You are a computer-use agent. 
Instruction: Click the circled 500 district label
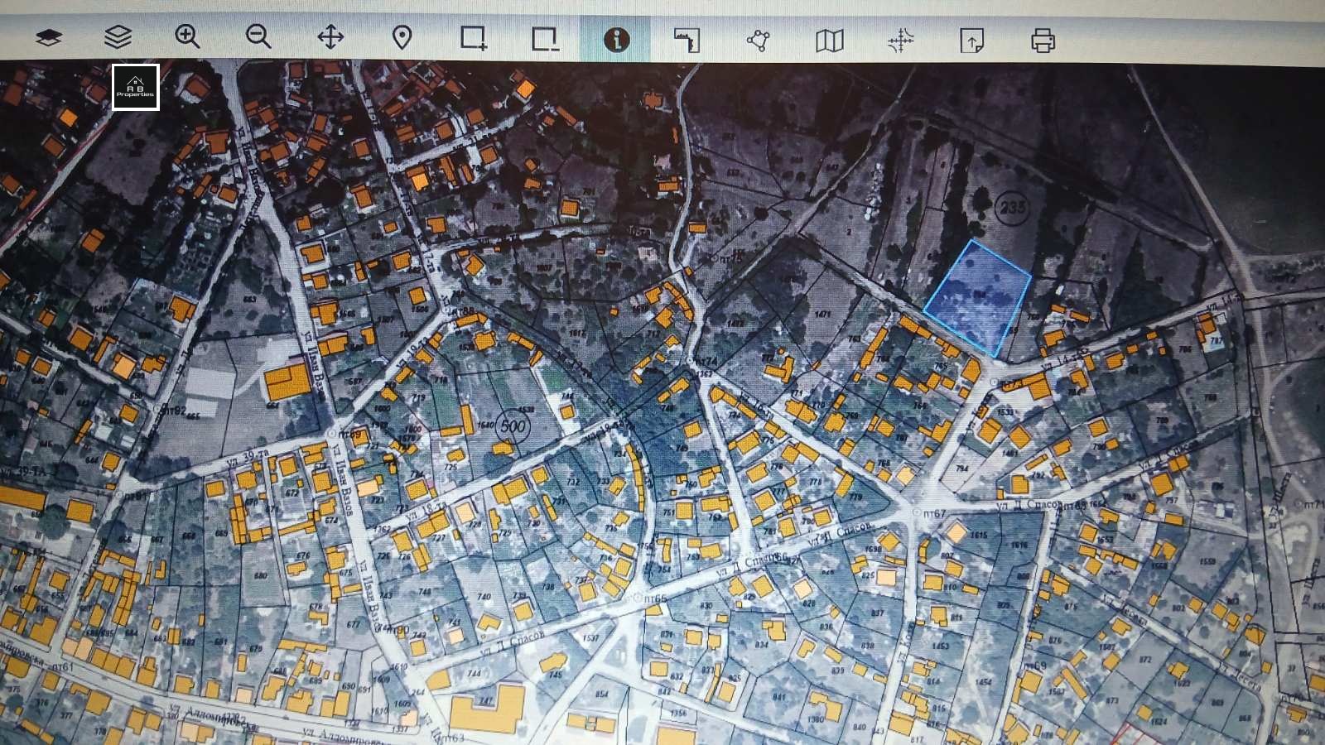[513, 428]
